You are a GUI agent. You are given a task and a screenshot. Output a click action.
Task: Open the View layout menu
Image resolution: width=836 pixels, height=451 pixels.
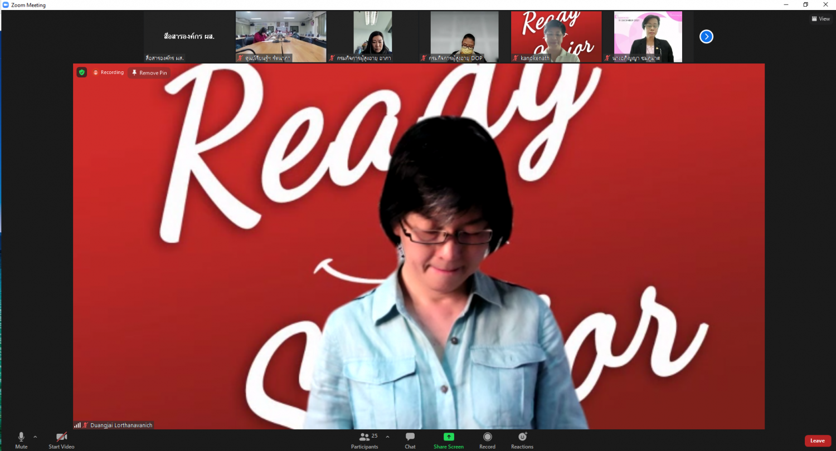tap(821, 19)
